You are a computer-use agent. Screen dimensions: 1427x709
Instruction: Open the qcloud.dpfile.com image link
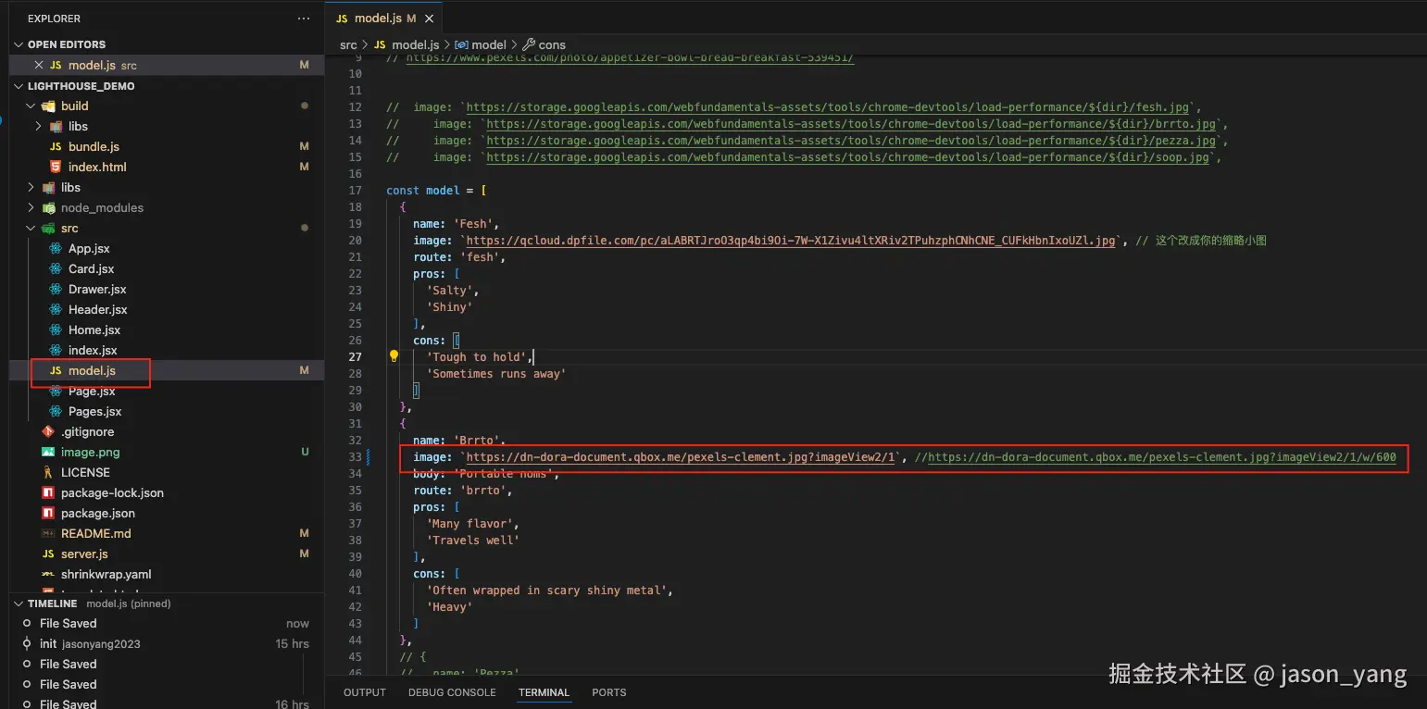791,241
